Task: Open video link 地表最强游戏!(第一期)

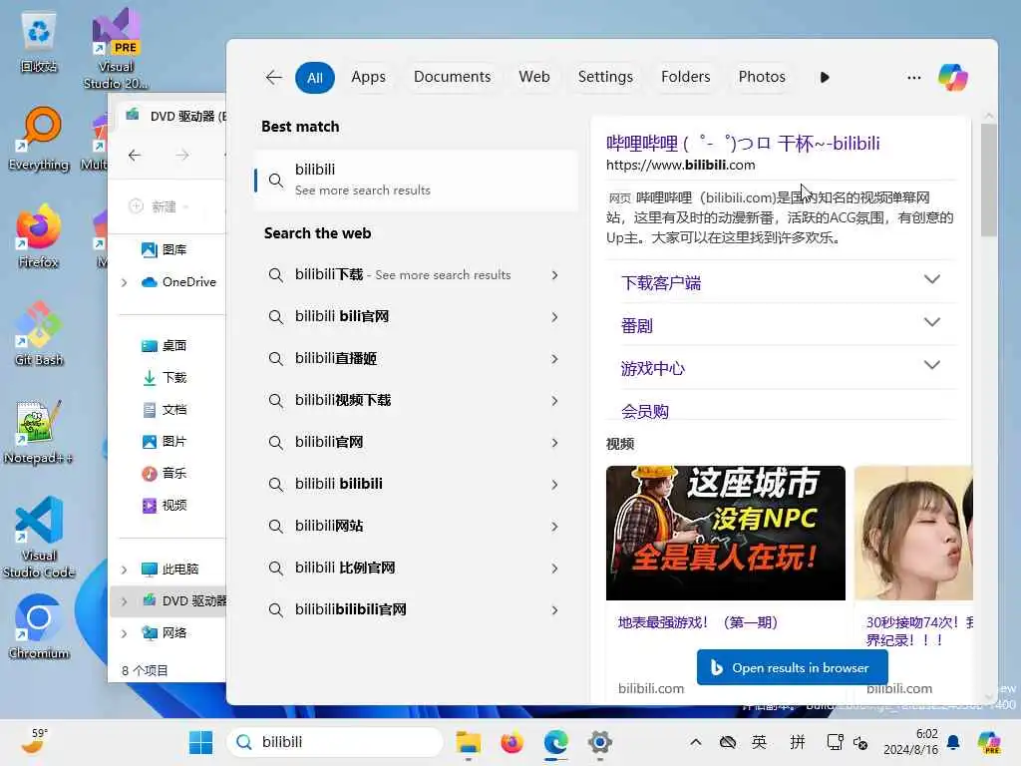Action: click(697, 622)
